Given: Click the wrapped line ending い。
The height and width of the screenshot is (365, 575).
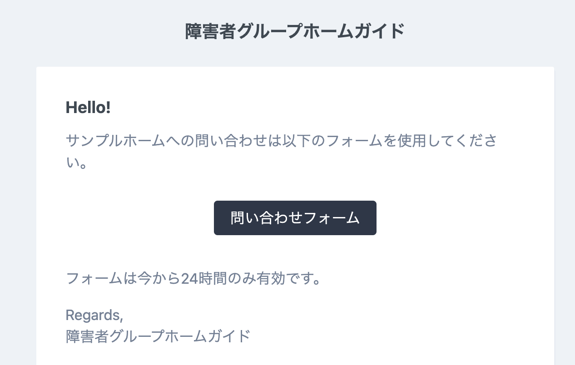Looking at the screenshot, I should 76,163.
